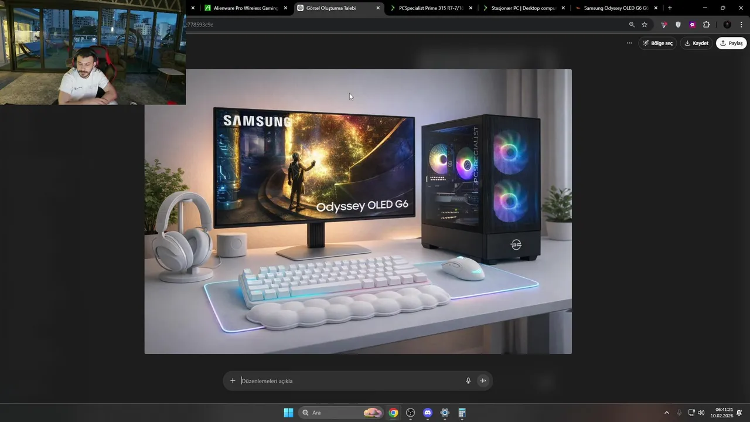Click the purple extension icon in toolbar

click(692, 25)
